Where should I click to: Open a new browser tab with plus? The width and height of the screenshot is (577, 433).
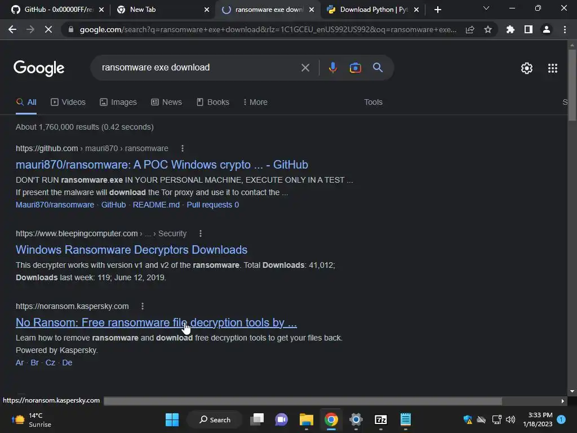[x=437, y=10]
